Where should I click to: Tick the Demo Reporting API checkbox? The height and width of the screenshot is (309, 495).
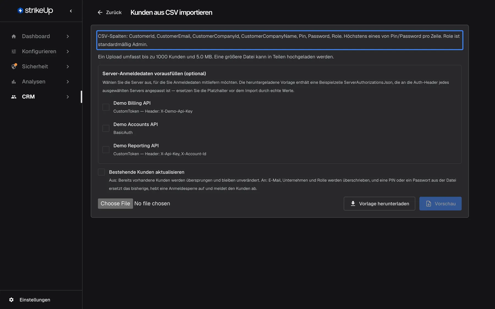point(106,150)
